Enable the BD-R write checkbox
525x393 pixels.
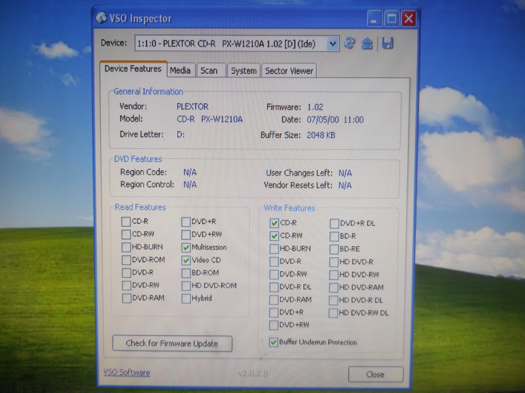(x=334, y=236)
